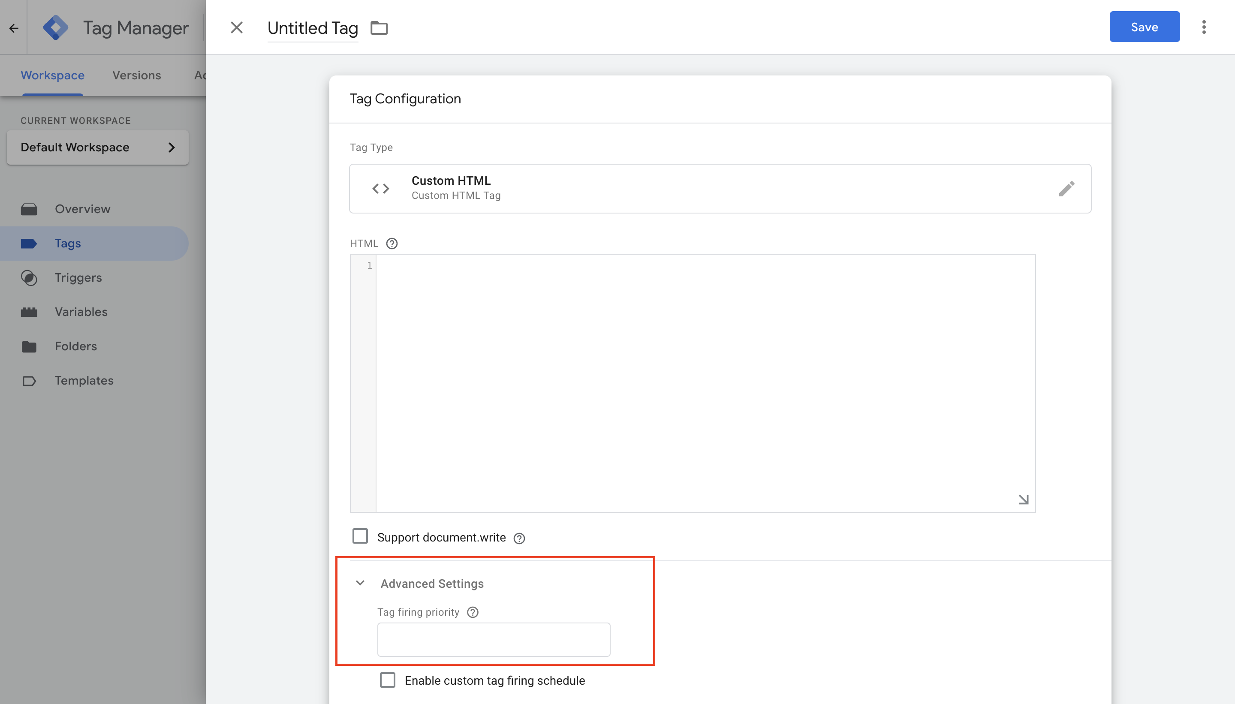Screen dimensions: 1235x704
Task: Enable Support document.write checkbox
Action: (360, 536)
